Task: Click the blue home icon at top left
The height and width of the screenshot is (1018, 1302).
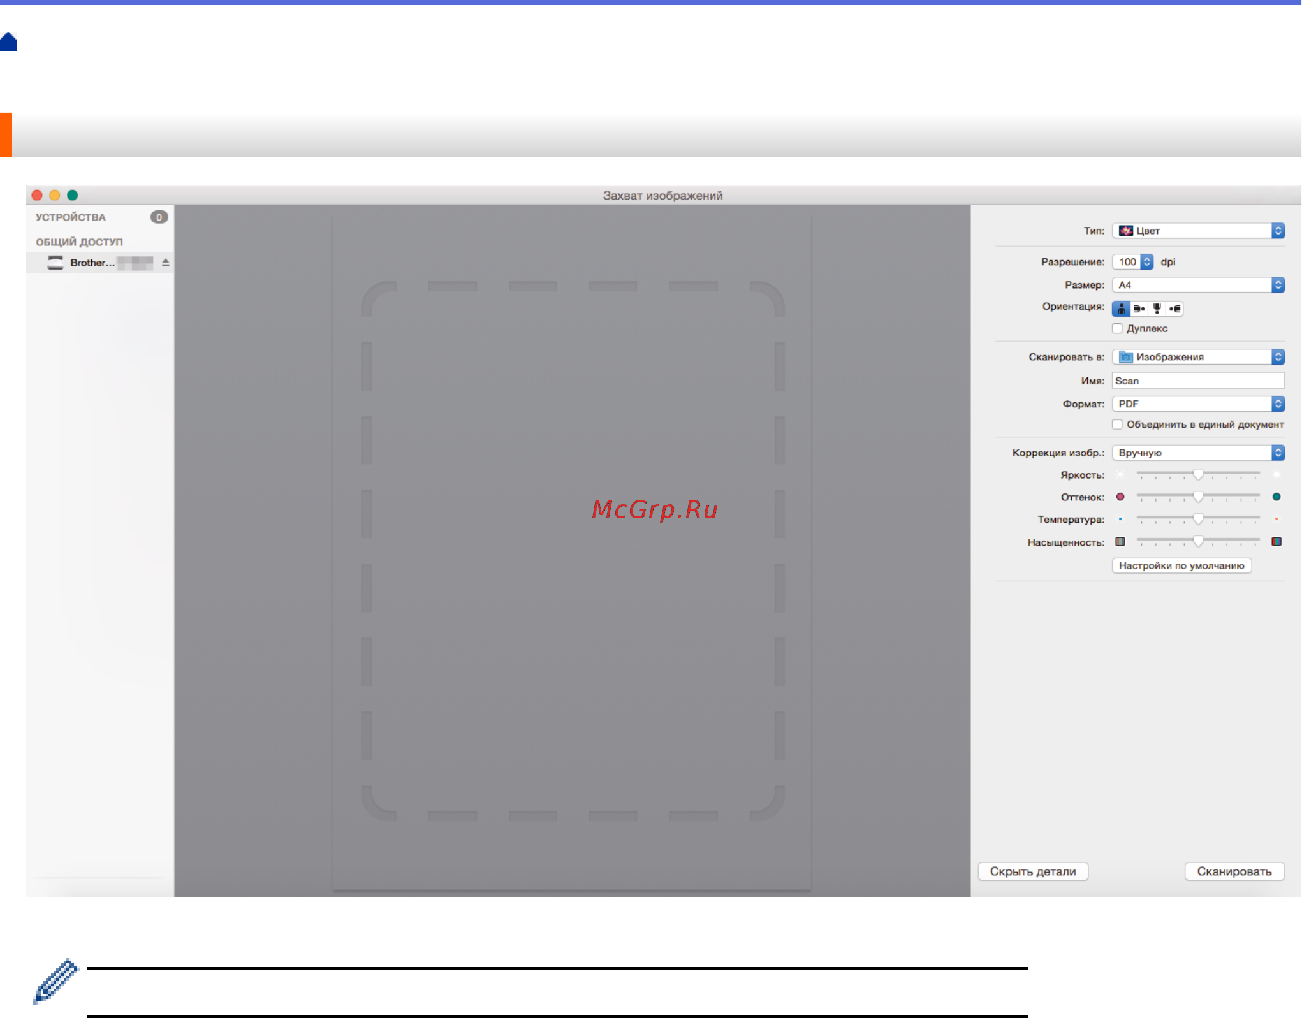Action: [9, 42]
